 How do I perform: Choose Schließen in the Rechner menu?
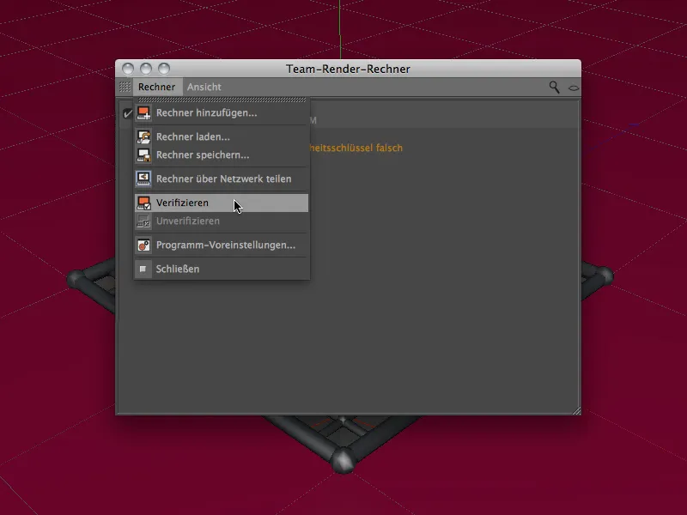(222, 269)
